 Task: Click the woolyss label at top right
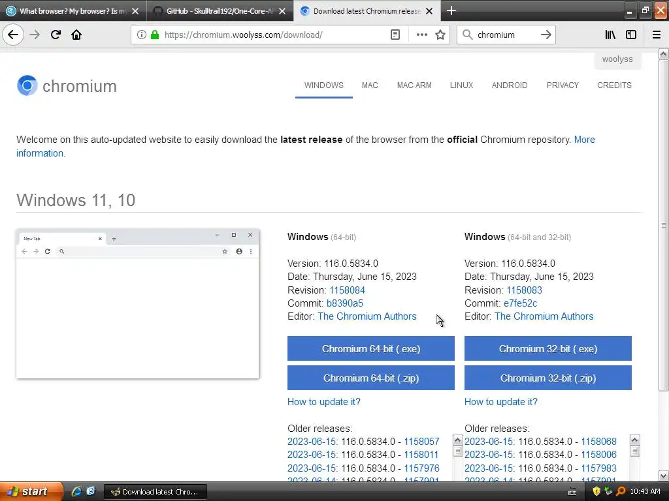[617, 59]
